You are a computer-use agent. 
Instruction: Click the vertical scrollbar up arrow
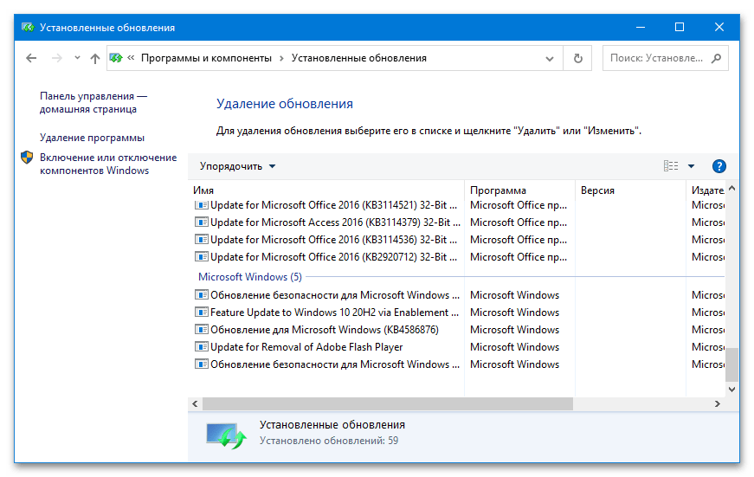(x=731, y=189)
